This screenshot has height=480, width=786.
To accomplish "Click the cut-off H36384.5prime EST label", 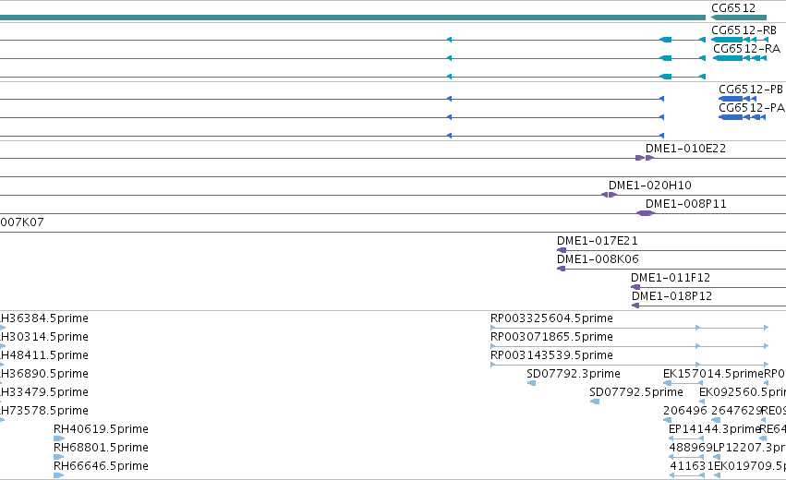I will [44, 318].
